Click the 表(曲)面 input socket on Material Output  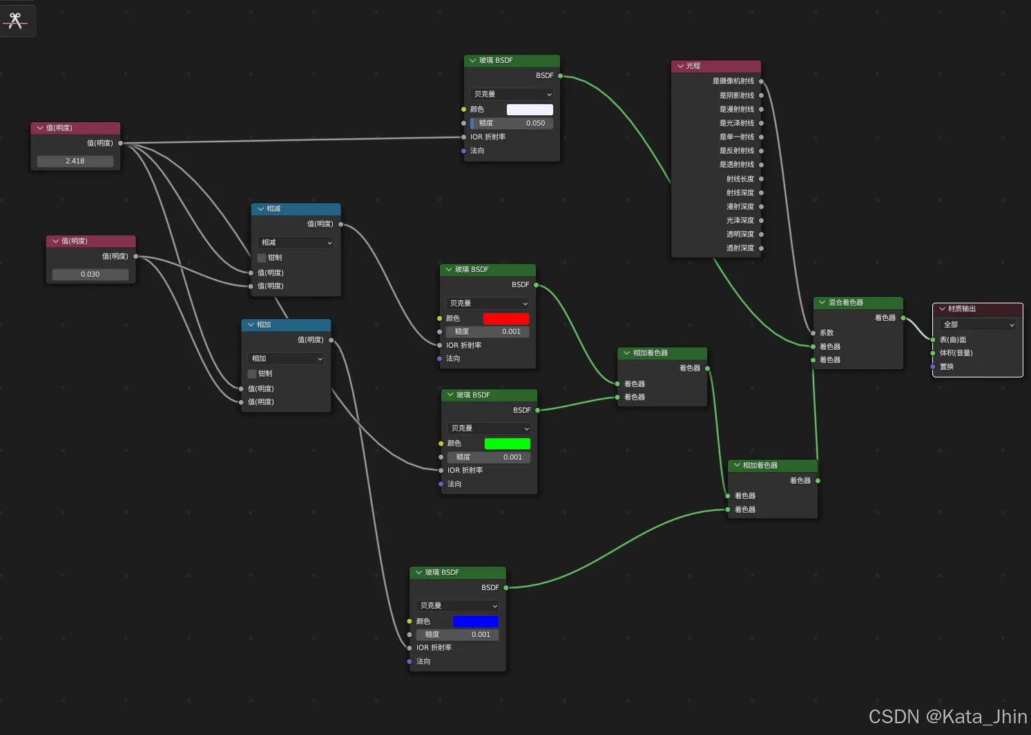(x=932, y=340)
